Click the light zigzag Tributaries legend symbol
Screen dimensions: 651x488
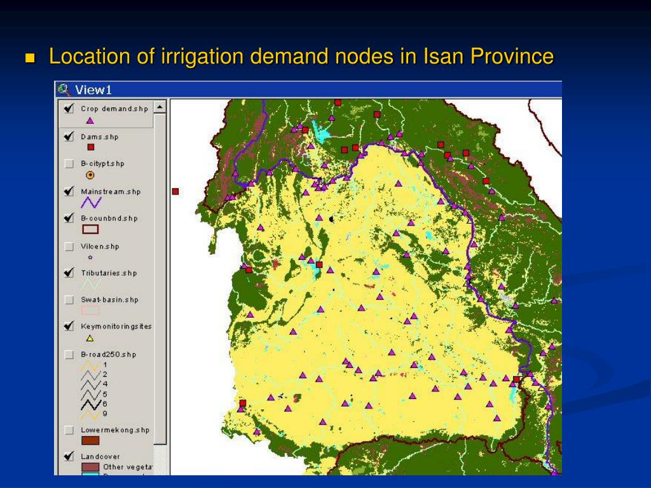(90, 285)
